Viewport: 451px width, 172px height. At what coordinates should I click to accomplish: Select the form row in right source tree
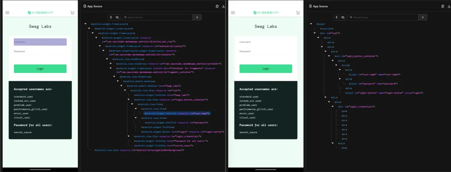pyautogui.click(x=346, y=65)
